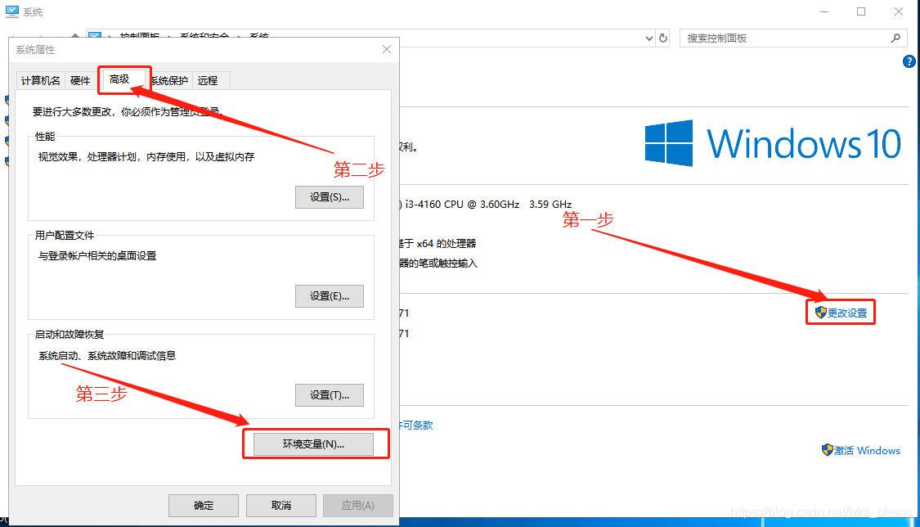Click the disabled 应用(A) button
This screenshot has height=527, width=920.
tap(358, 505)
